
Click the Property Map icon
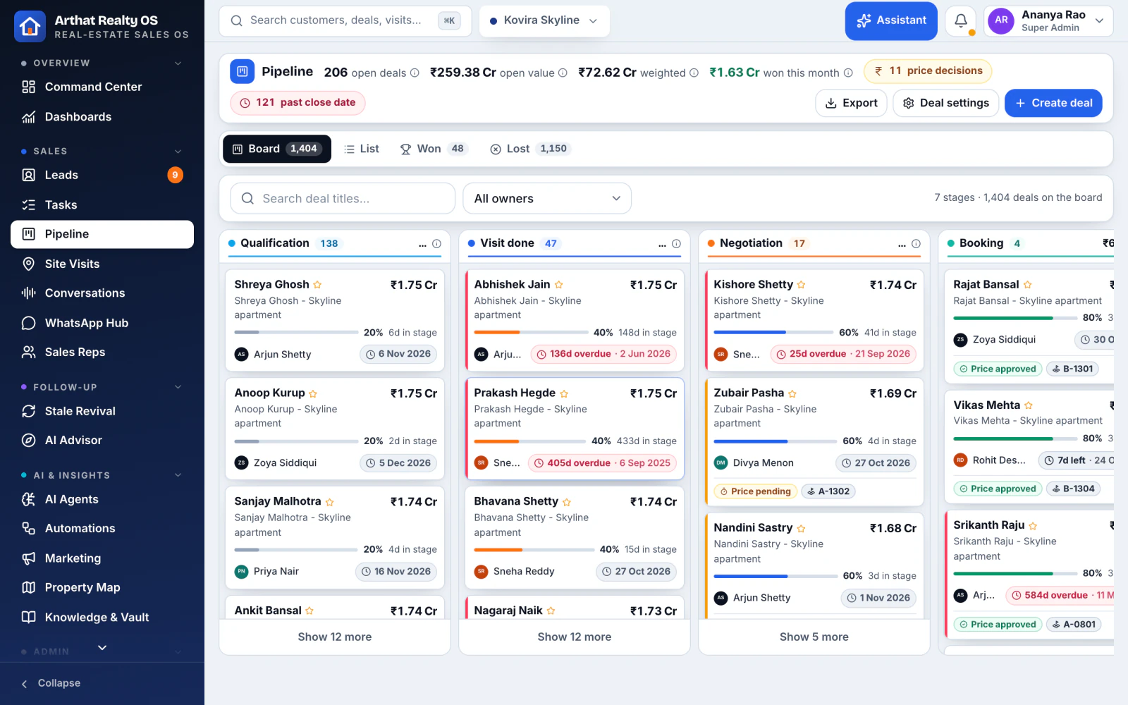coord(28,587)
